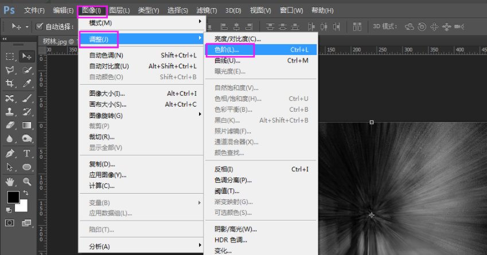Image resolution: width=487 pixels, height=255 pixels.
Task: Choose 色调分离(P)... adjustment
Action: pos(261,180)
